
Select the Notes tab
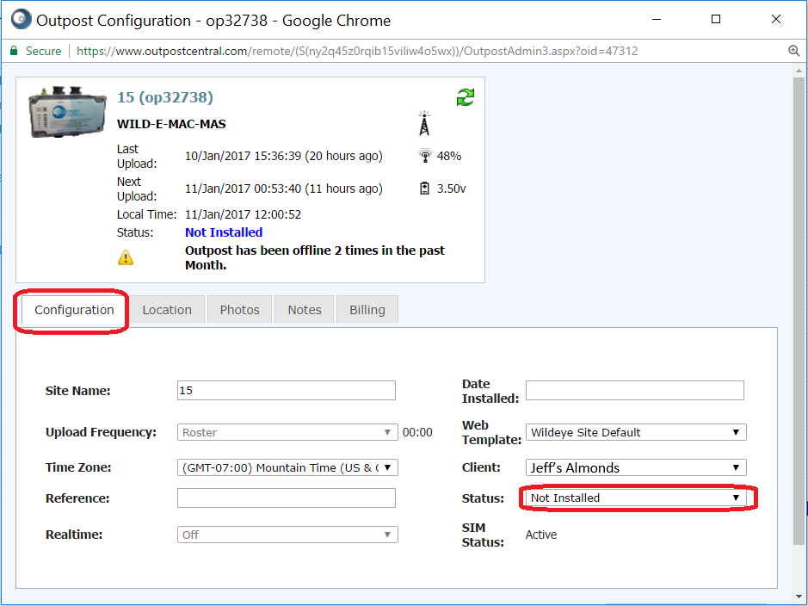[305, 310]
